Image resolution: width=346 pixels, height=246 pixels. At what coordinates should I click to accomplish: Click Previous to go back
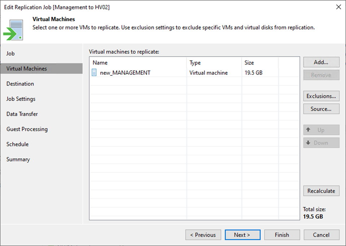click(x=203, y=235)
